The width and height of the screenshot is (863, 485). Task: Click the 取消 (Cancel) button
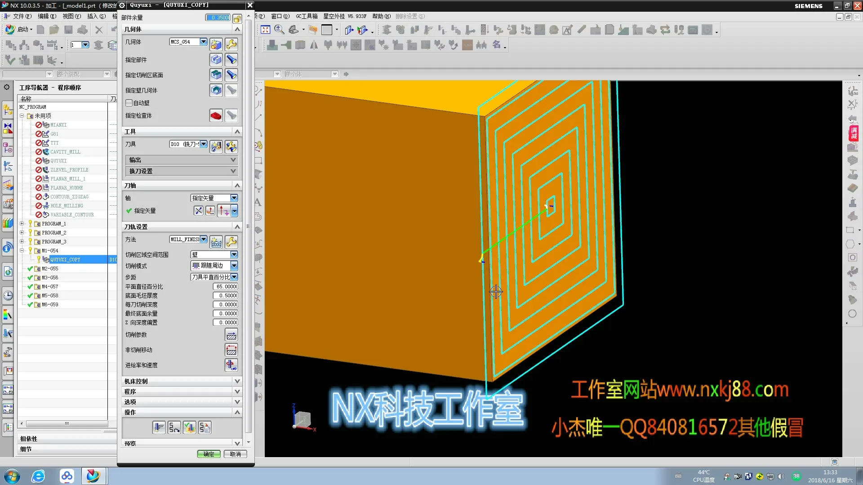click(236, 454)
